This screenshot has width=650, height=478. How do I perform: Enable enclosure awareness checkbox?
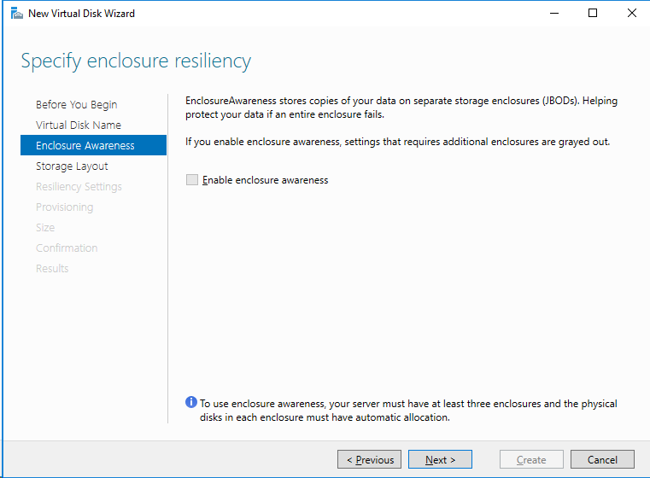(192, 180)
